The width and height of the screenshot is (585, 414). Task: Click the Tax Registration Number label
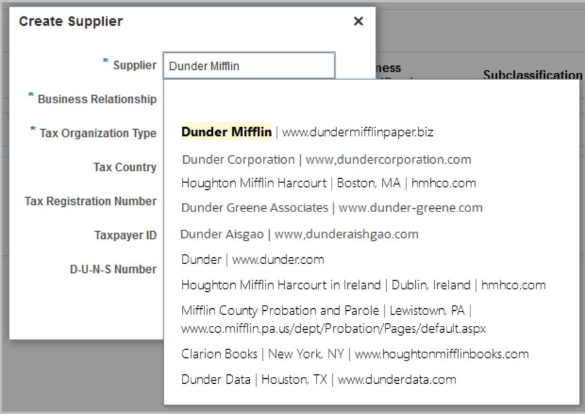91,201
